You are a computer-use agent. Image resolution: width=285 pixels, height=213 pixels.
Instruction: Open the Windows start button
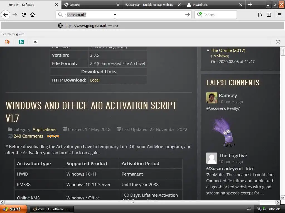pos(13,209)
